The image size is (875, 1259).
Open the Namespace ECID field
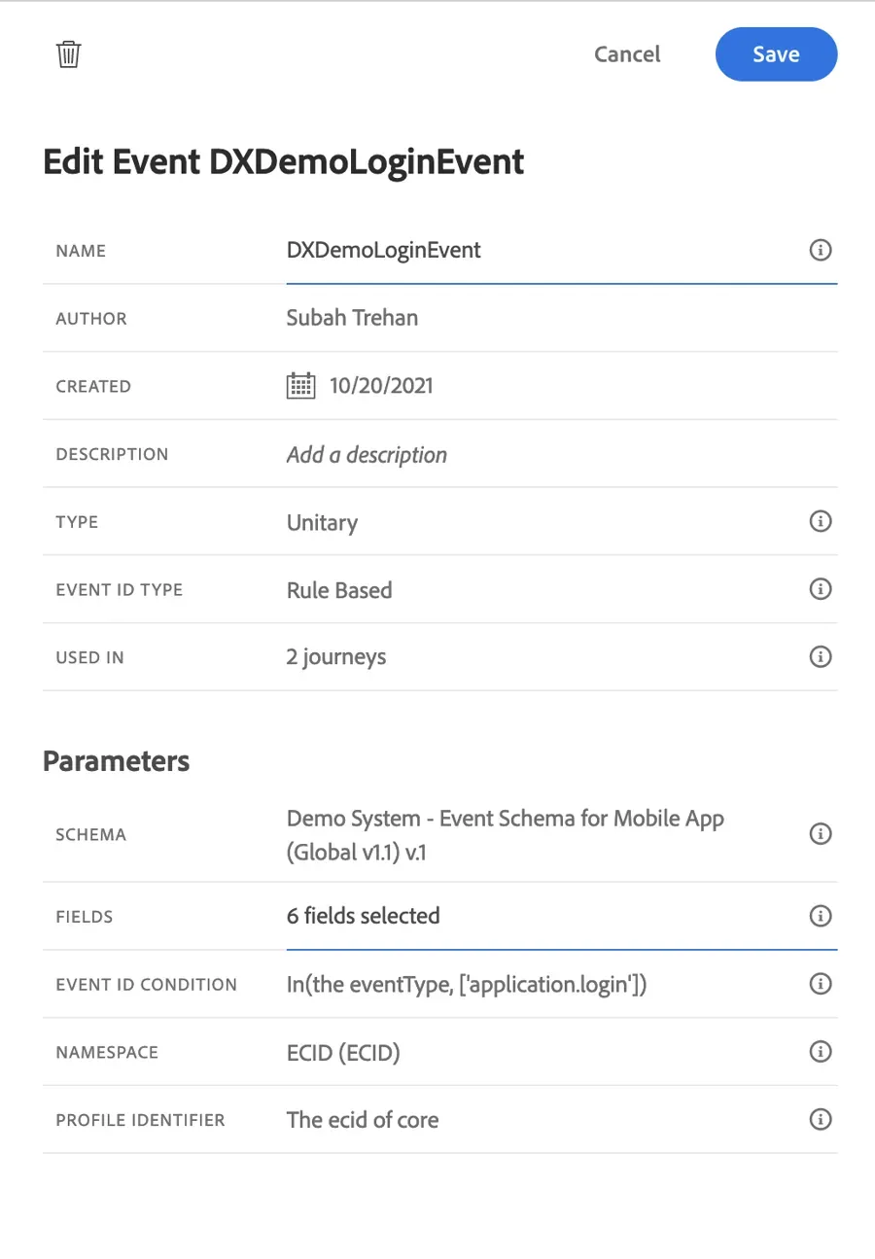click(343, 1052)
